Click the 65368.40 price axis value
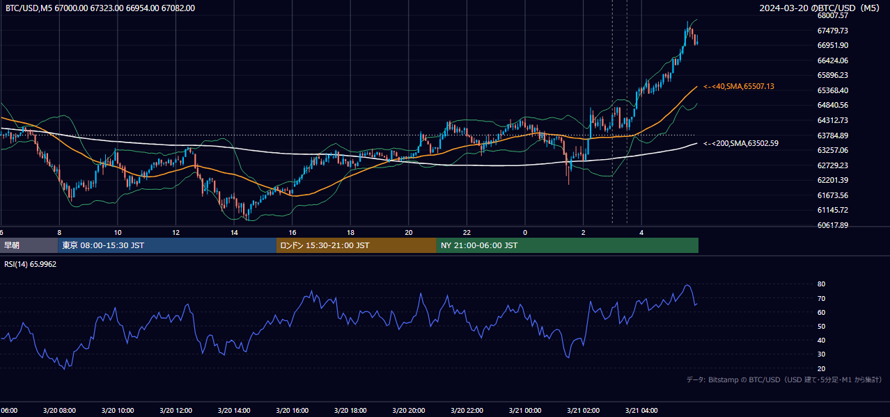 point(833,90)
